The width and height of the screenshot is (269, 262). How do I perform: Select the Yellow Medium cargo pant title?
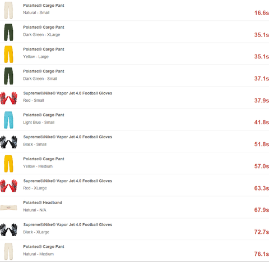coord(44,159)
